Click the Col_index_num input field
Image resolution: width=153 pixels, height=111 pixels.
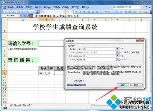pos(99,56)
